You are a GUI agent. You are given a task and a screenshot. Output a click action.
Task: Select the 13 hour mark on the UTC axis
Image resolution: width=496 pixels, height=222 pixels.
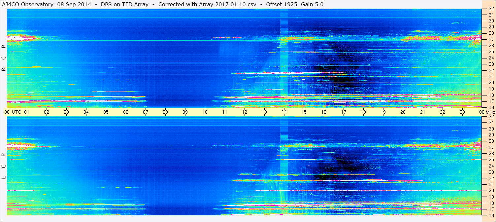[x=264, y=112]
